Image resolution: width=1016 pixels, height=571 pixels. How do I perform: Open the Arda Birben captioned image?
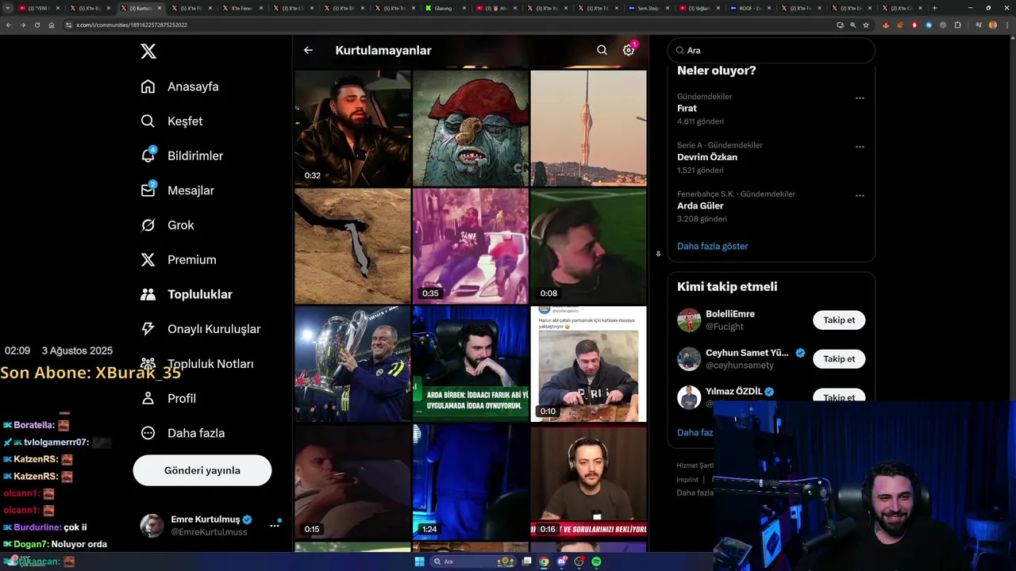(471, 364)
